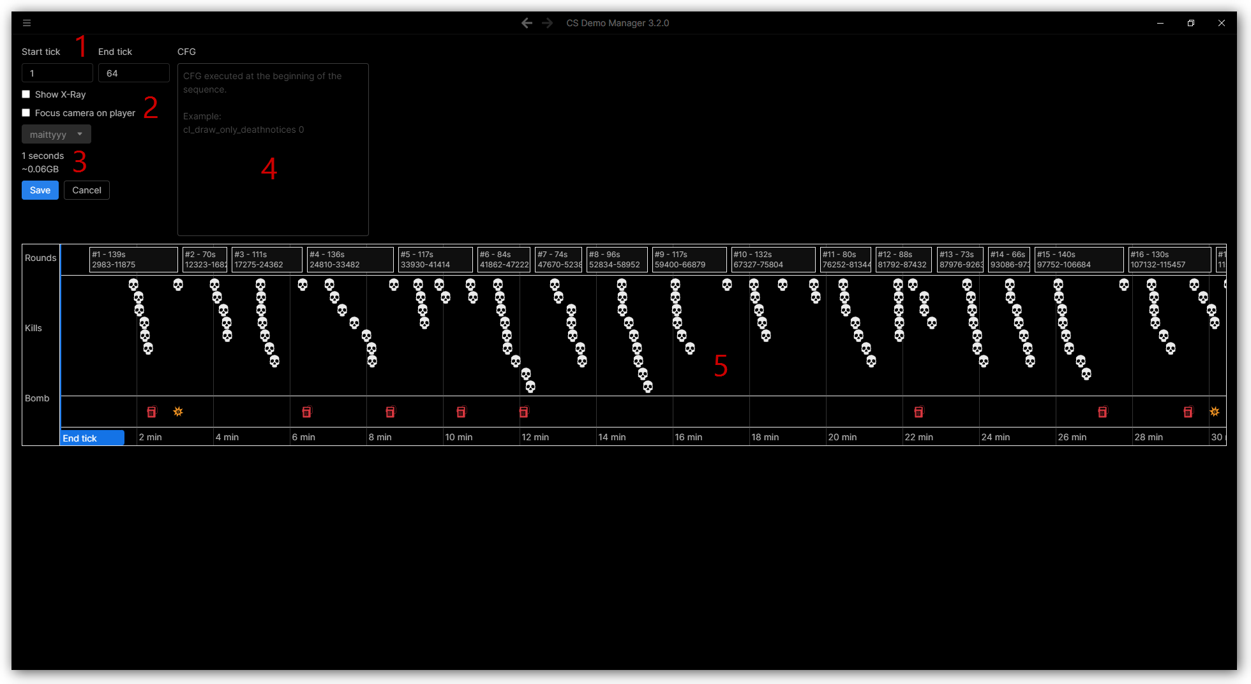Viewport: 1251px width, 684px height.
Task: Click lone skull right of 2 min
Action: (x=178, y=285)
